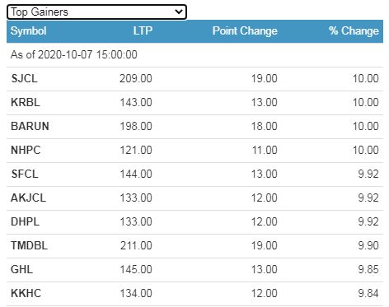Open the SJCL stock symbol
This screenshot has width=389, height=307.
tap(24, 79)
